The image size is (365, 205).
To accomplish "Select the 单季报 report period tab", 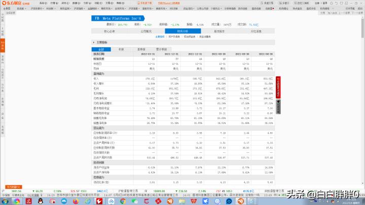I will 141,49.
